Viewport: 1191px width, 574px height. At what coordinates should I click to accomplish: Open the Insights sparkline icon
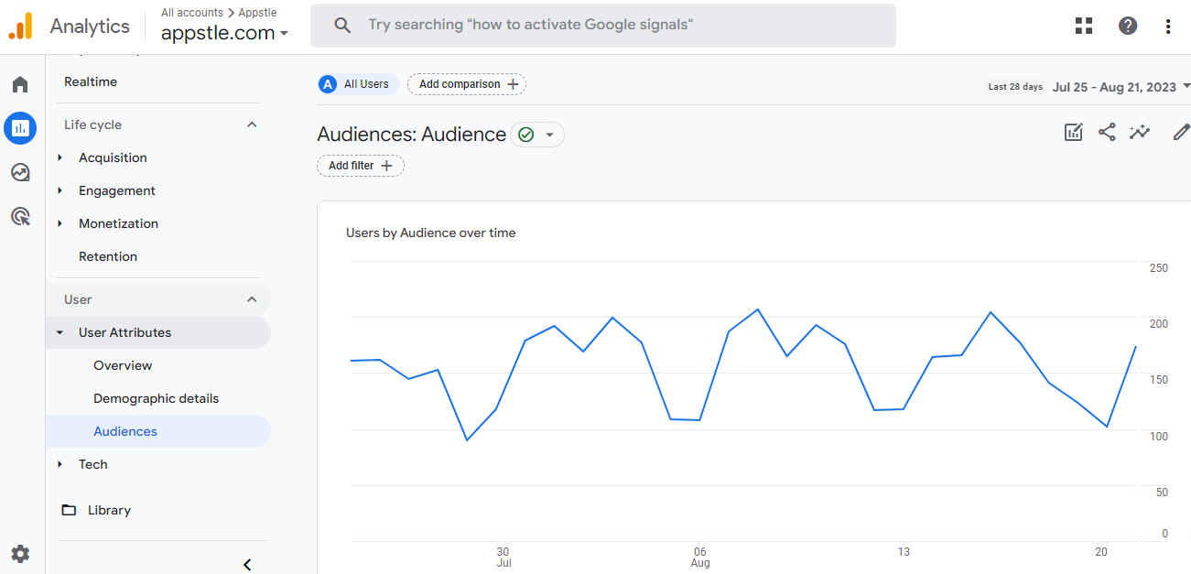tap(1140, 132)
